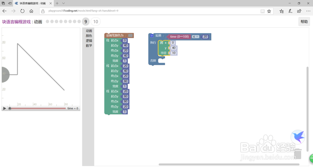Play the animation preview
Screen dimensions: 313x168
tap(4, 108)
